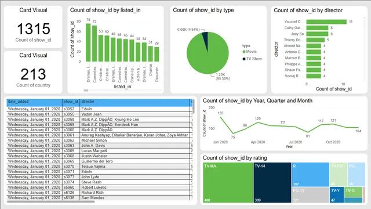Select the listed_in bar labeled 72

[94, 44]
